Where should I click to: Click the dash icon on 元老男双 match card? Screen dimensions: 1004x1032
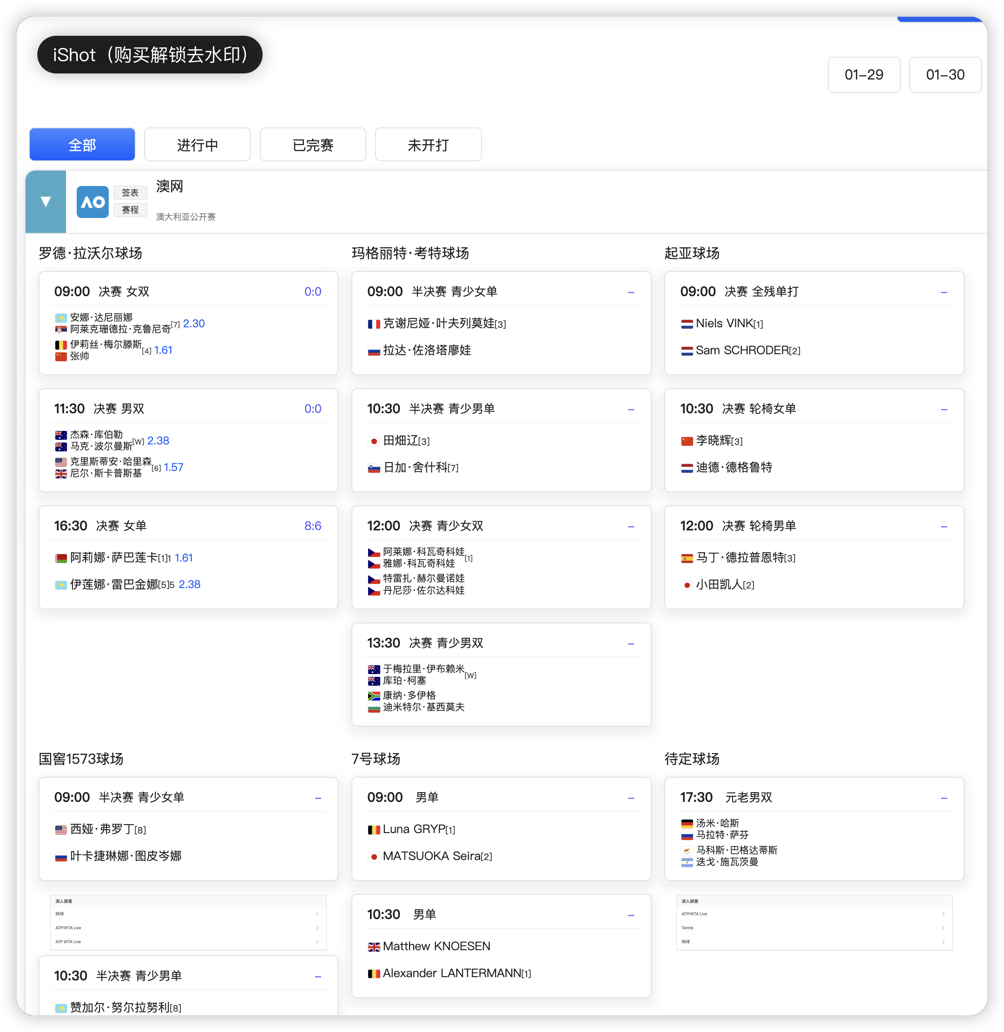944,798
